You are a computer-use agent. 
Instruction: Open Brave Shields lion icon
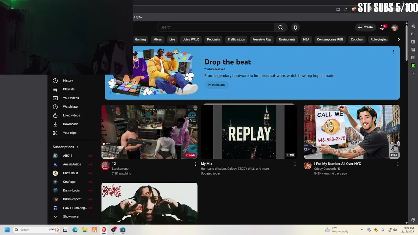(354, 9)
